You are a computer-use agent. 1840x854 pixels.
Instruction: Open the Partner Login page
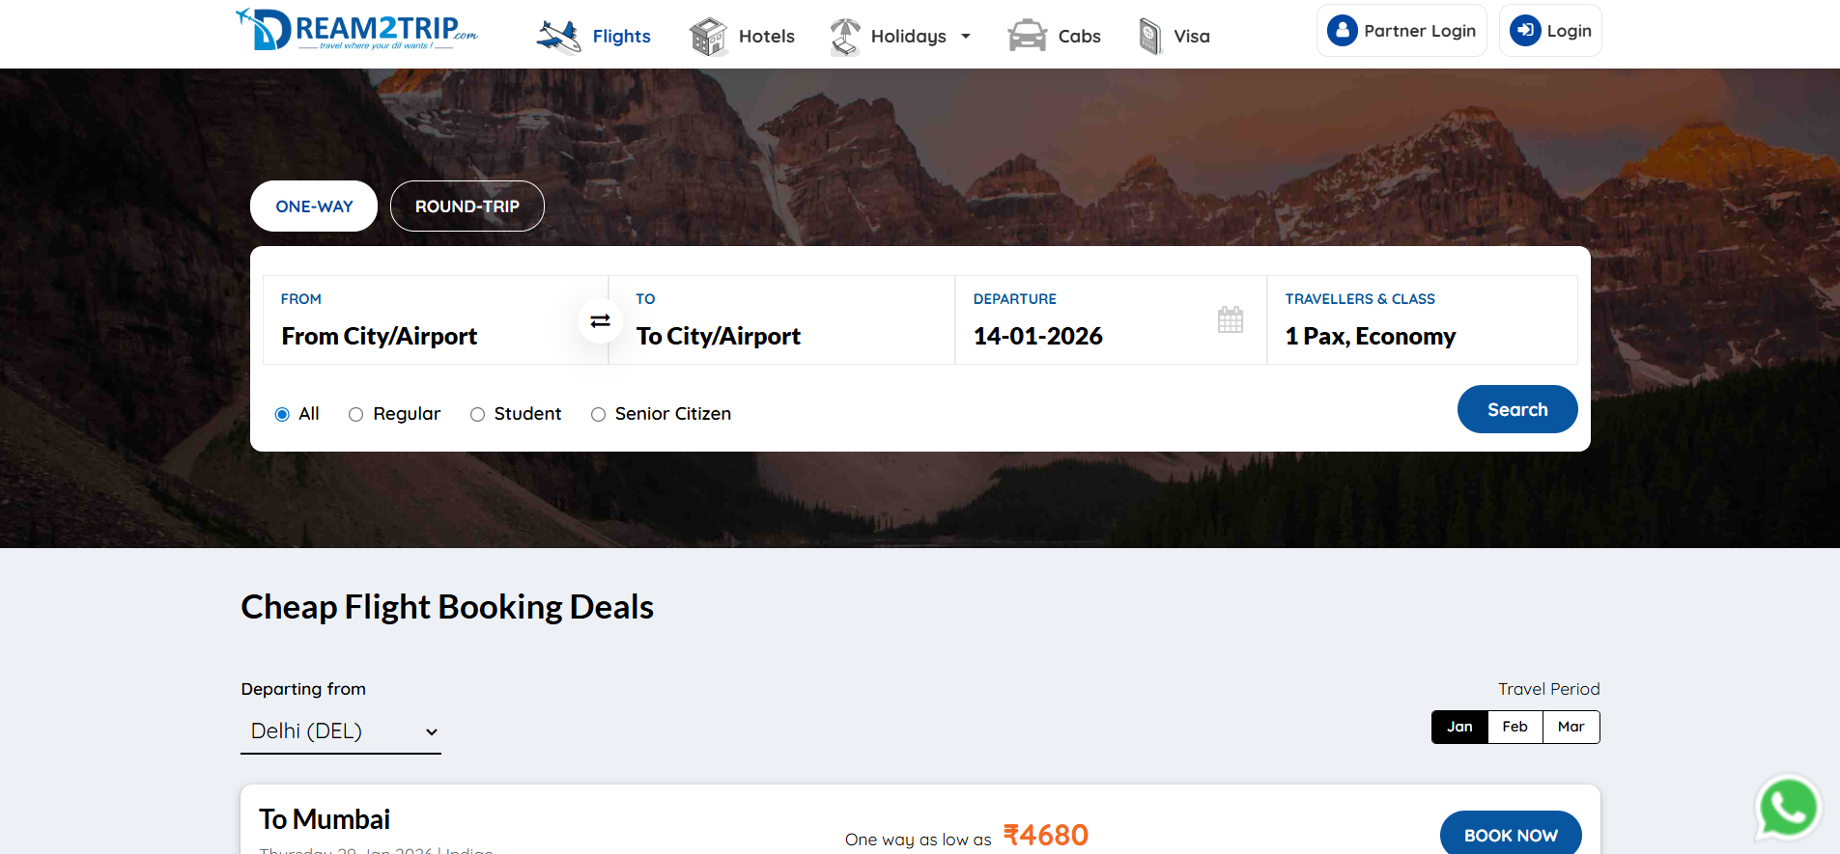tap(1401, 31)
